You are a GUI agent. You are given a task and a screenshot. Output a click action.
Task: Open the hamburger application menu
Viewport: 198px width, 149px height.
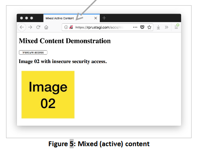point(176,27)
